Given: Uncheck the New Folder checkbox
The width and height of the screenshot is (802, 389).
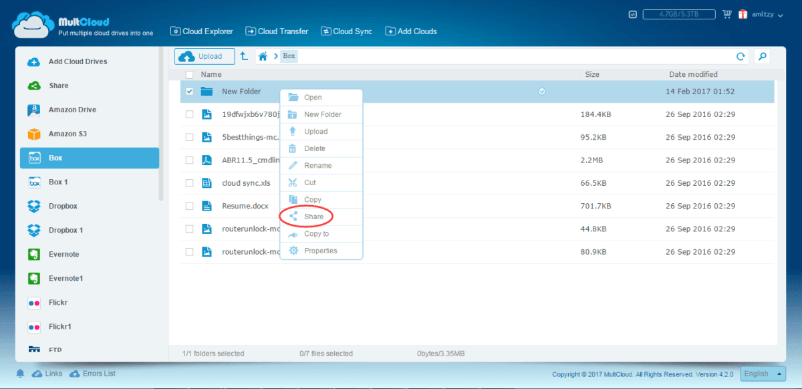Looking at the screenshot, I should pyautogui.click(x=189, y=92).
